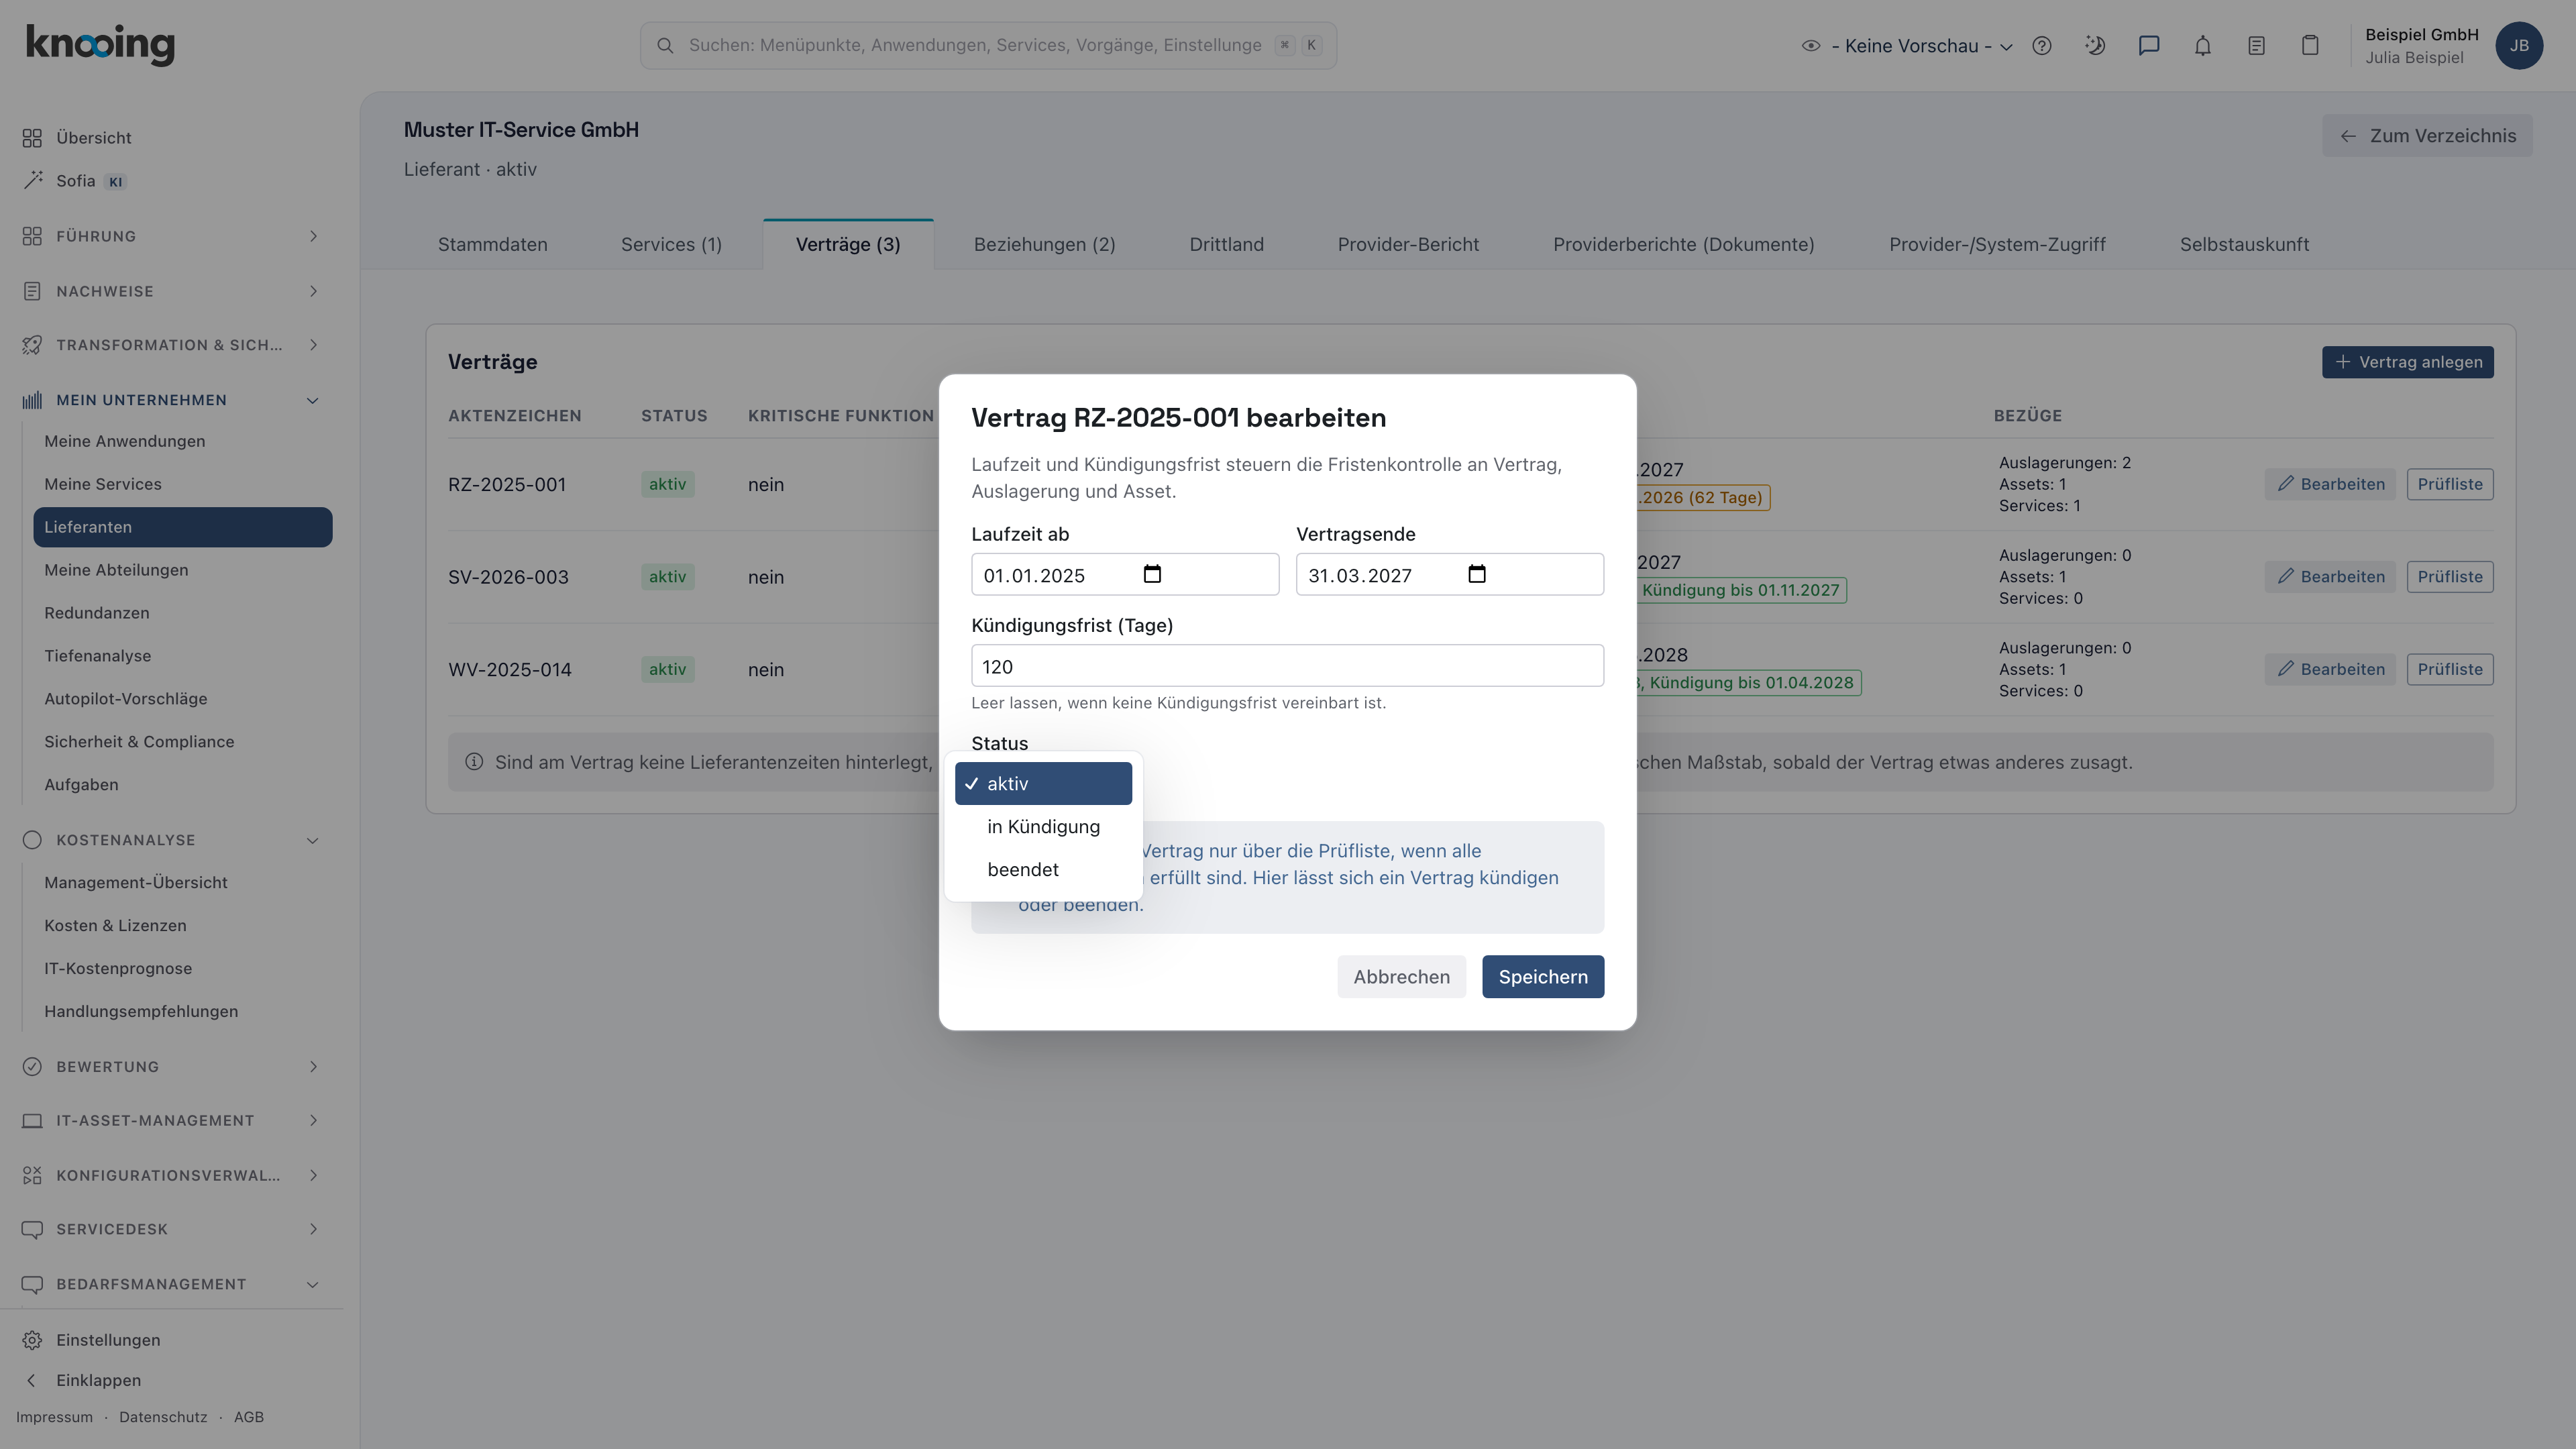
Task: Expand the IT-ASSET-MANAGEMENT section
Action: click(172, 1121)
